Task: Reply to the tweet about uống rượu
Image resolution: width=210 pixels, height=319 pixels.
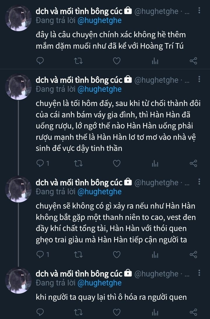Action: [x=41, y=163]
